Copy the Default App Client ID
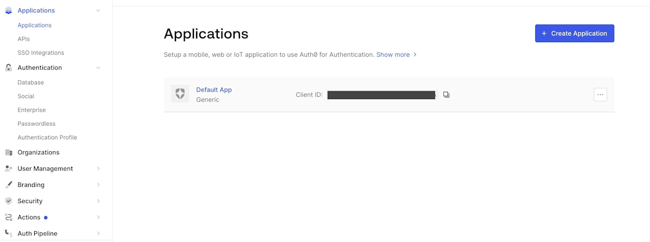 pyautogui.click(x=446, y=95)
